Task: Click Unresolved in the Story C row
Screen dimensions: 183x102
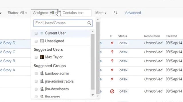Action: (153, 52)
